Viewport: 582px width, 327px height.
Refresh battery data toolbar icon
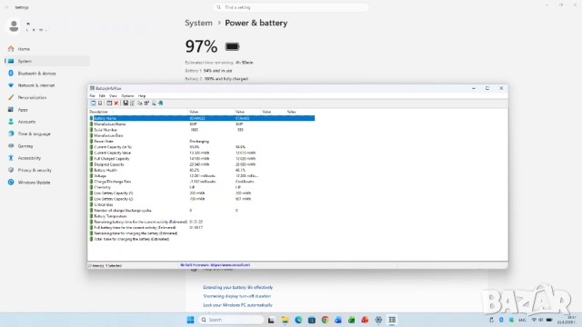point(132,103)
